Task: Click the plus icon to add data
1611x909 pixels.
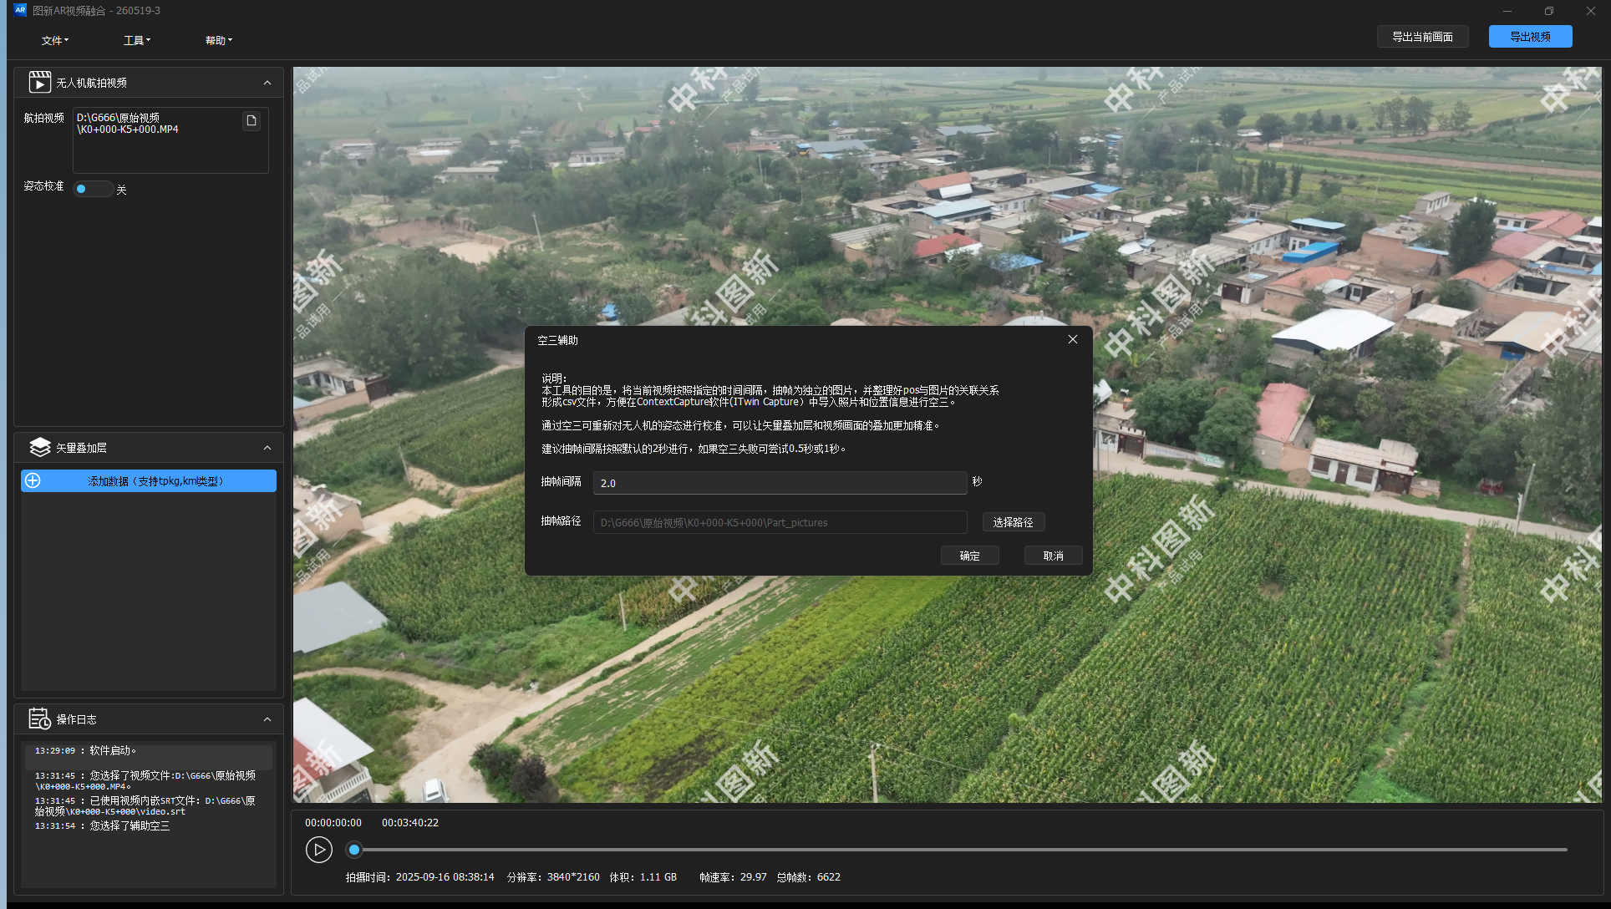Action: click(33, 480)
